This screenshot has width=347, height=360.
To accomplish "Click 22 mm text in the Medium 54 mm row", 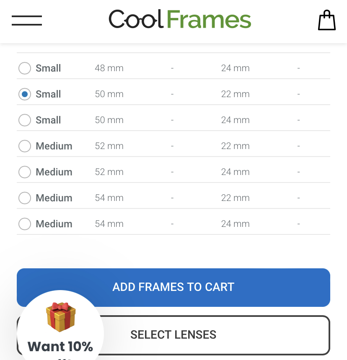I will (235, 198).
